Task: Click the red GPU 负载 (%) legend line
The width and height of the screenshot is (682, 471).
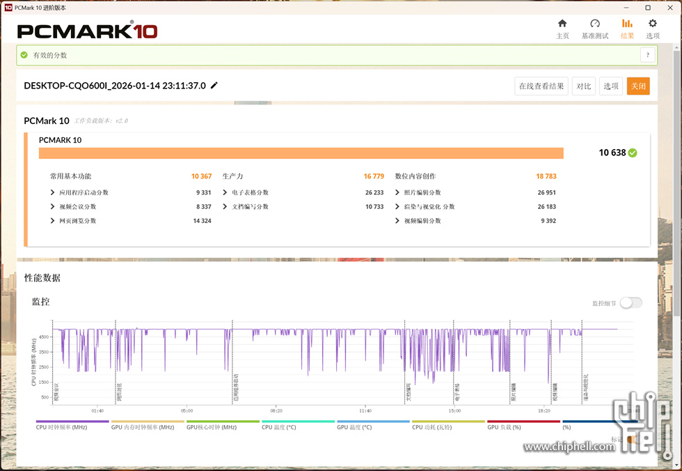Action: point(523,422)
